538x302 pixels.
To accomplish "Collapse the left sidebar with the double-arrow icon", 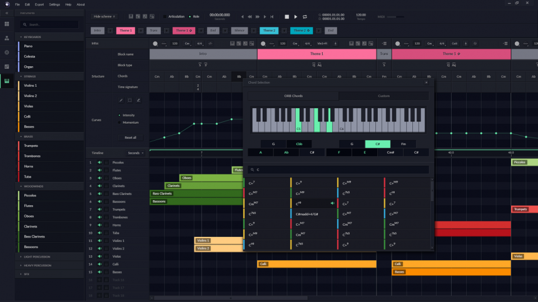I will (6, 13).
